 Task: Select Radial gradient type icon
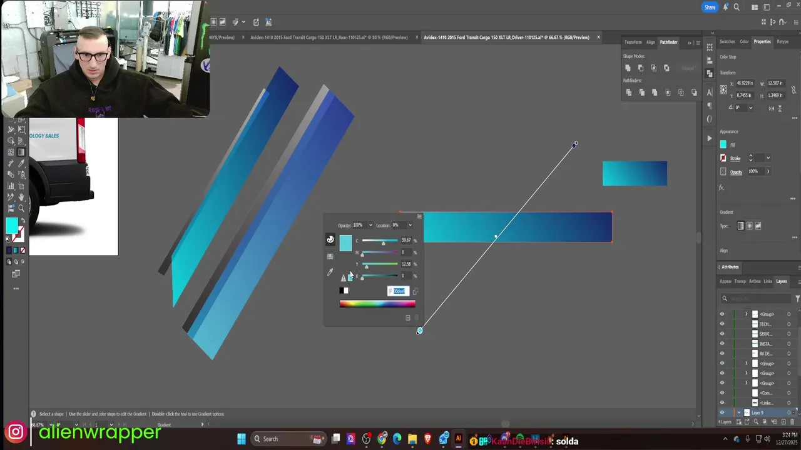(750, 226)
